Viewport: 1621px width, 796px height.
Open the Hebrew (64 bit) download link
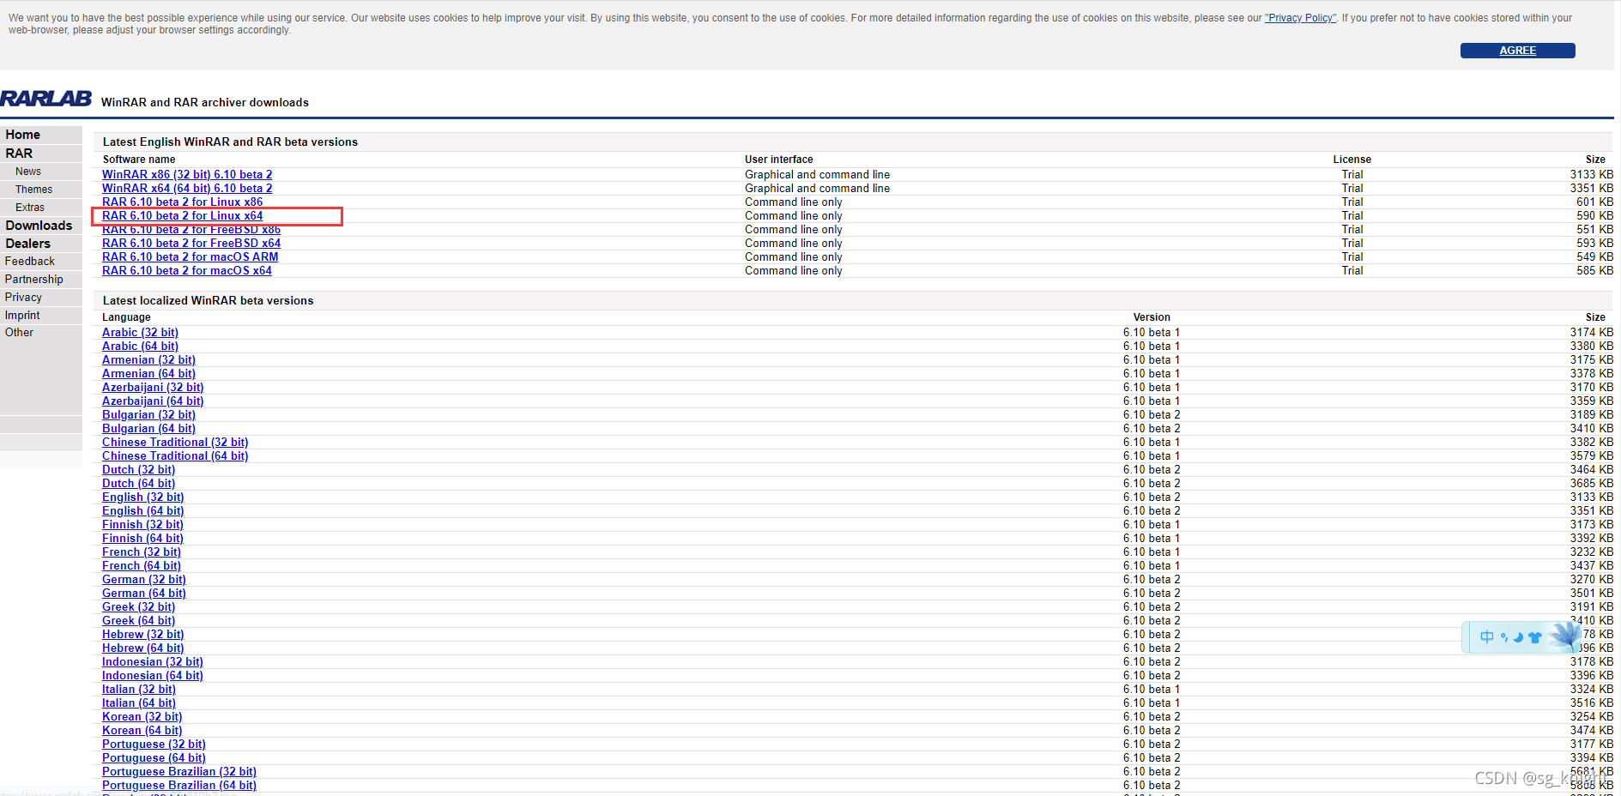(x=143, y=648)
